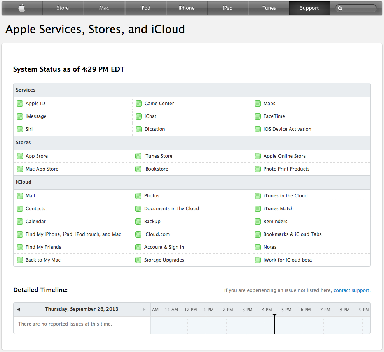Click green status icon beside Siri
The image size is (384, 352).
coord(20,129)
